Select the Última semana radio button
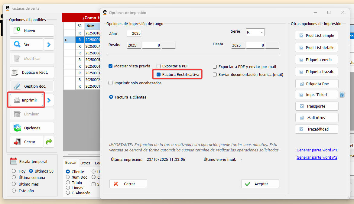Screen dimensions: 354x204 click(14, 178)
